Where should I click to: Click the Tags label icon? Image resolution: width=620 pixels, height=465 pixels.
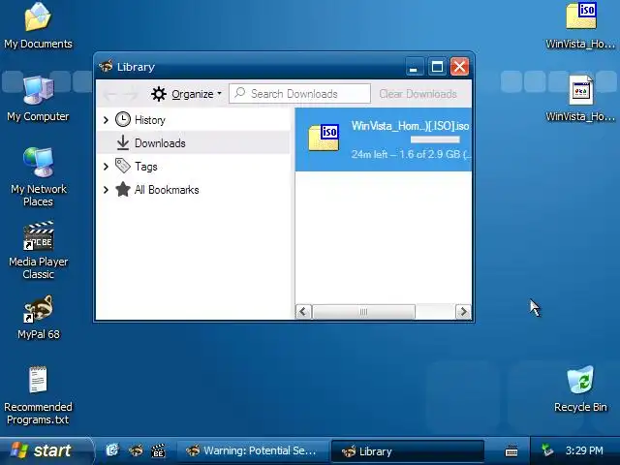point(123,166)
